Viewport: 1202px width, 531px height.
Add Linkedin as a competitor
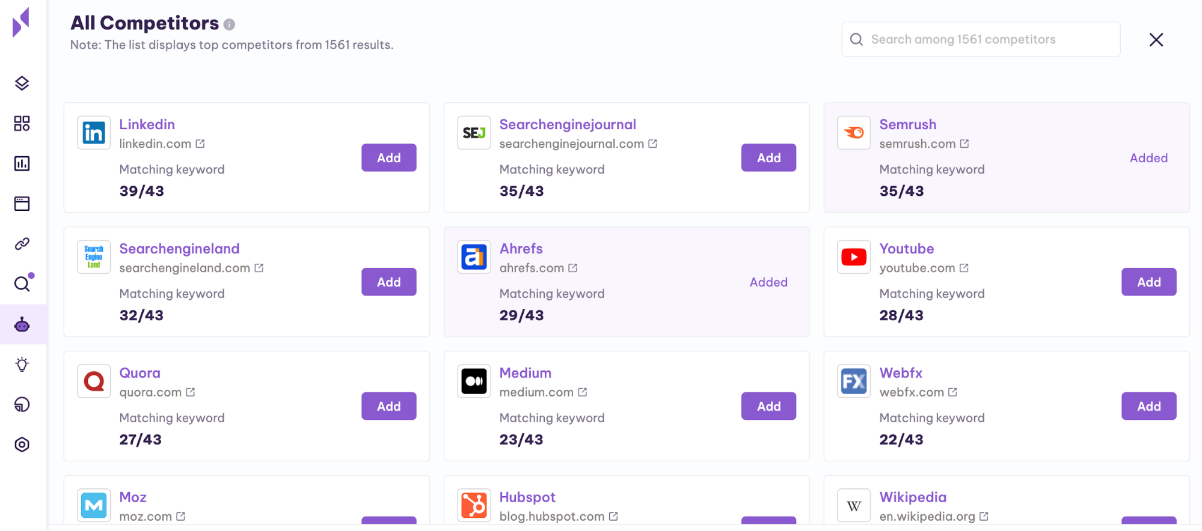pyautogui.click(x=389, y=158)
